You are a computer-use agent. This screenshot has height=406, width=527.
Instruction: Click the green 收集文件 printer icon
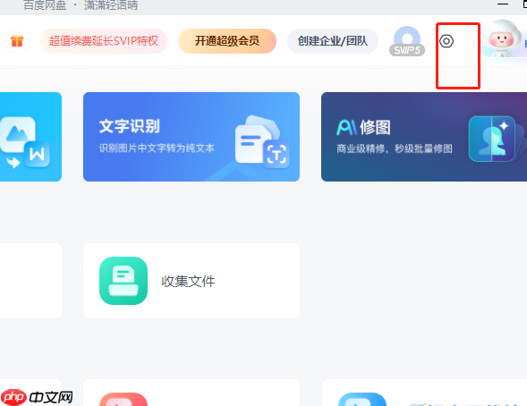(123, 281)
